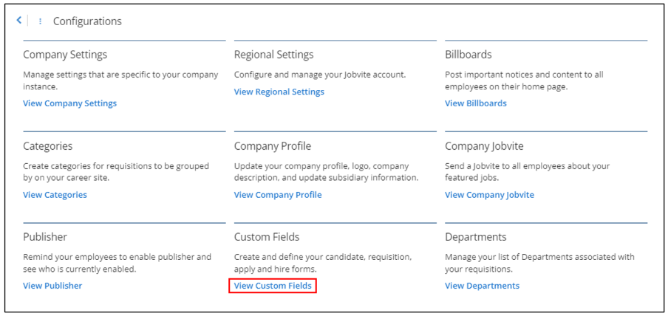Click 'Send a Jobvite to all employees' description

[528, 171]
